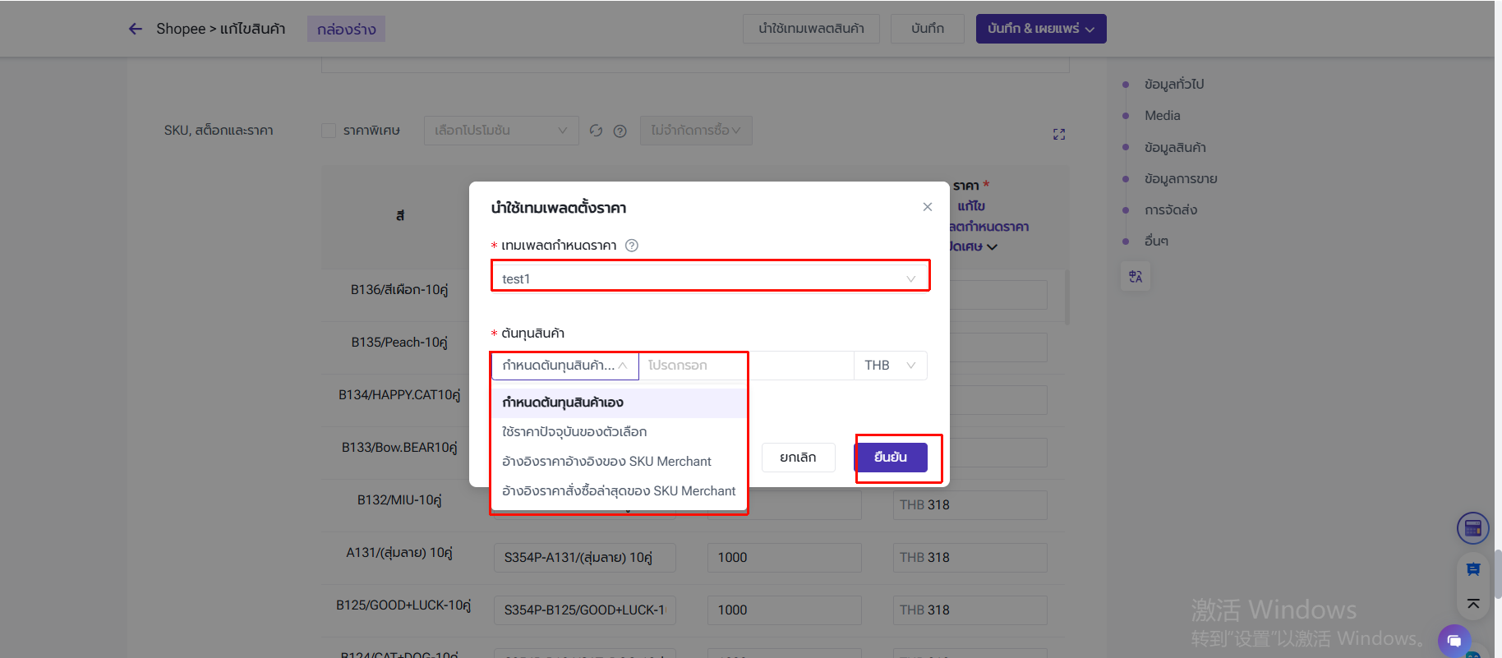Close the pricing template dialog
Screen dimensions: 1502x658
pos(927,207)
